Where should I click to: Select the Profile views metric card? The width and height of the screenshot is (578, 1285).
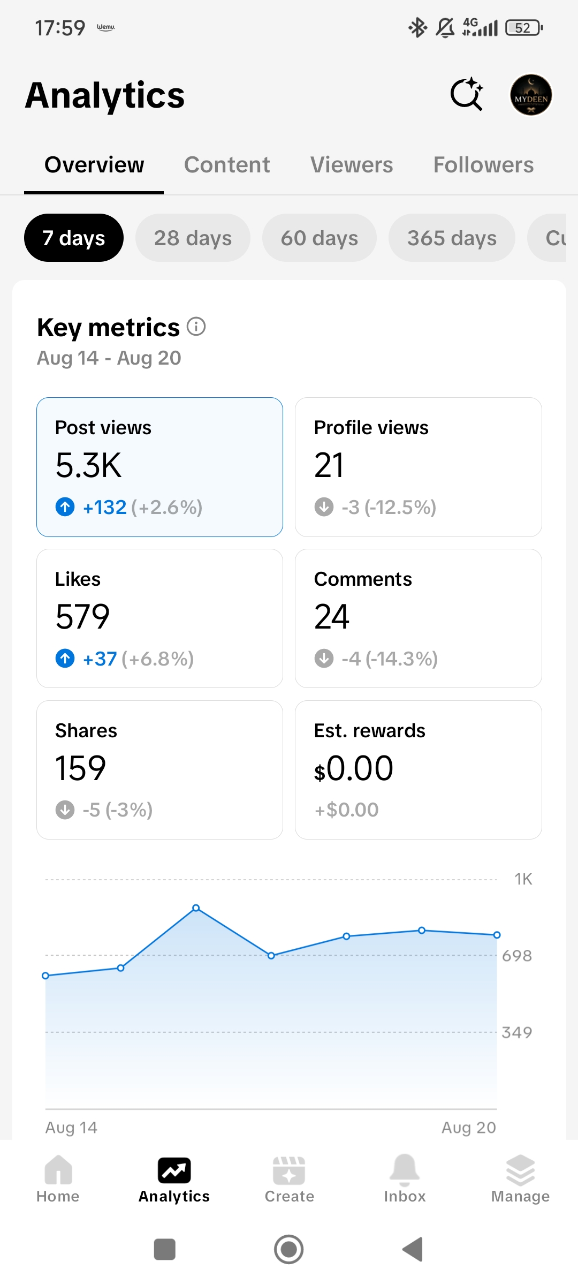click(x=419, y=467)
